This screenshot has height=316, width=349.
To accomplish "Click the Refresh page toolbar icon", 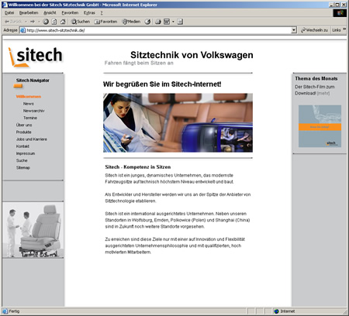I will [54, 22].
